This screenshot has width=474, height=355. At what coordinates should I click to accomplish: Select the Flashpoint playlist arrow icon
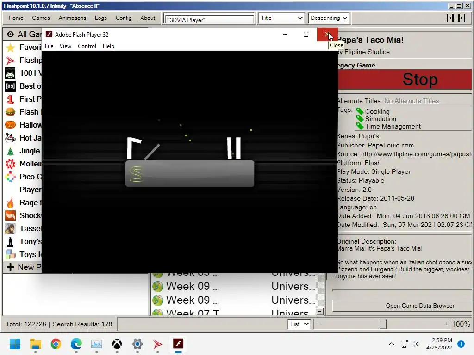pyautogui.click(x=10, y=61)
